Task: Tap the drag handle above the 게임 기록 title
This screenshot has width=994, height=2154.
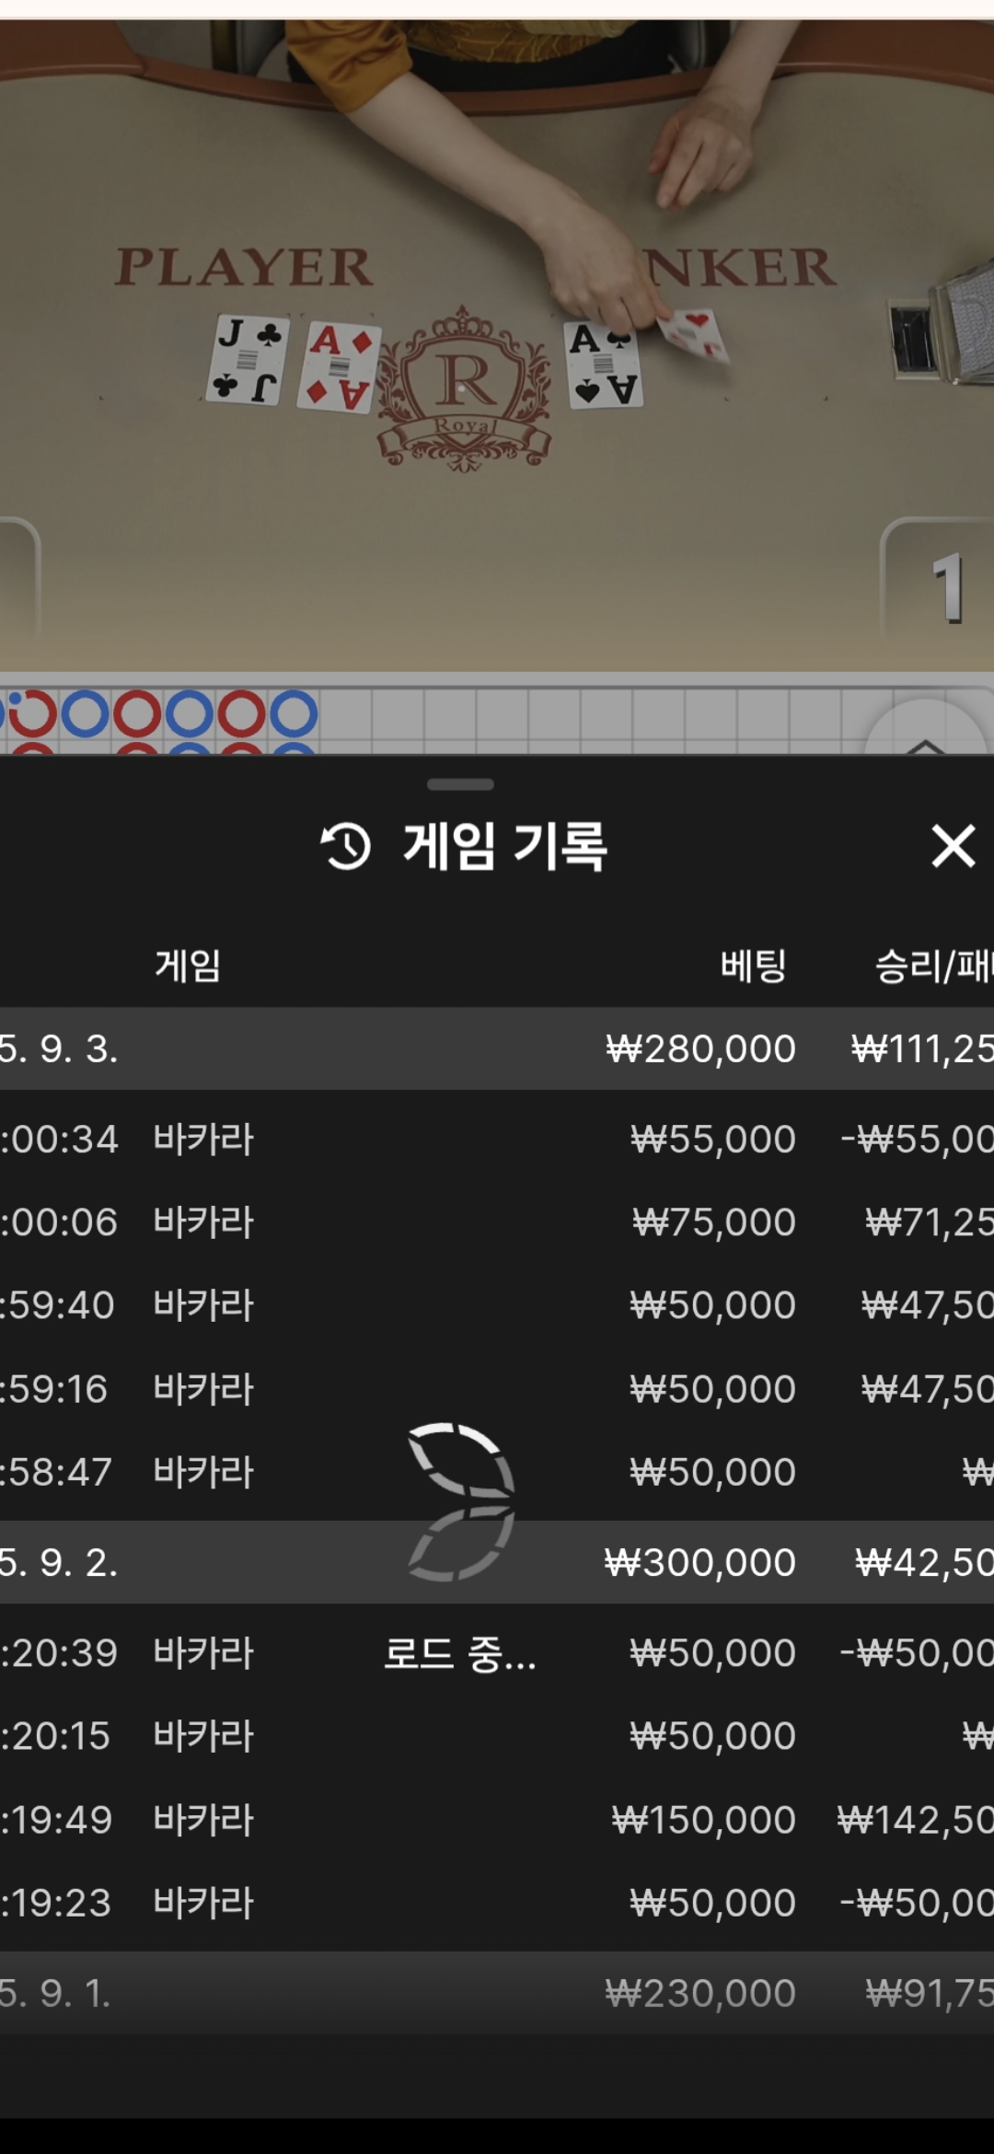Action: pos(460,784)
